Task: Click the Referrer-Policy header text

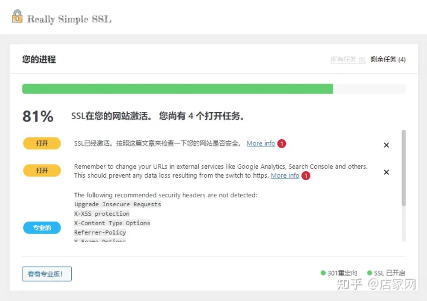Action: 100,232
